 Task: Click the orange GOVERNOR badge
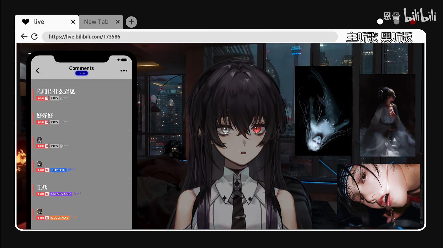pos(60,218)
